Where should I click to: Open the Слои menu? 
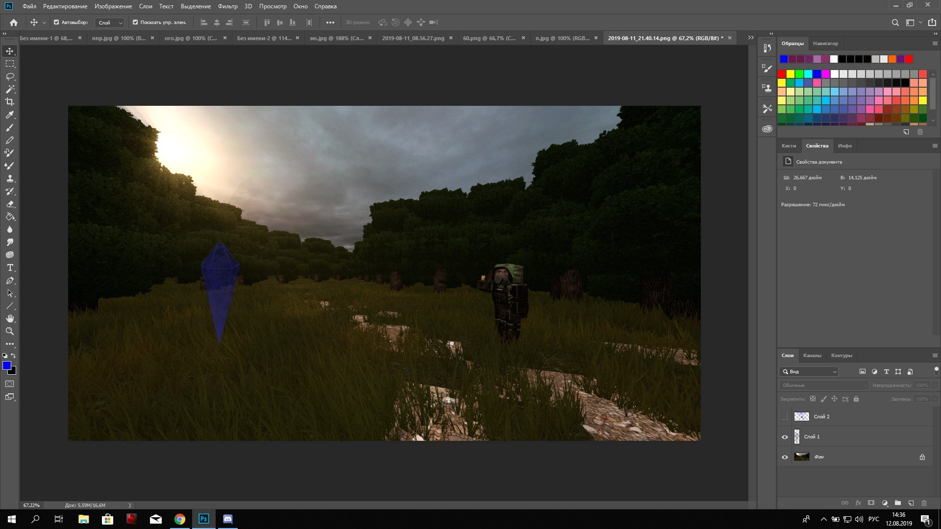click(x=146, y=6)
